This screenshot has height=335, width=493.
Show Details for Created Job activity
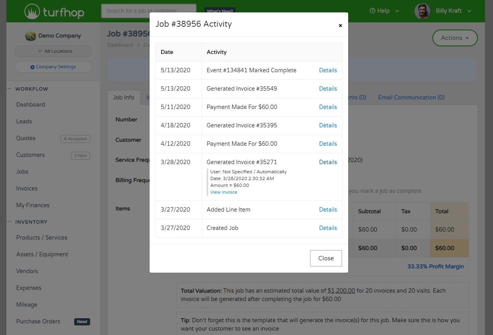[x=328, y=228]
